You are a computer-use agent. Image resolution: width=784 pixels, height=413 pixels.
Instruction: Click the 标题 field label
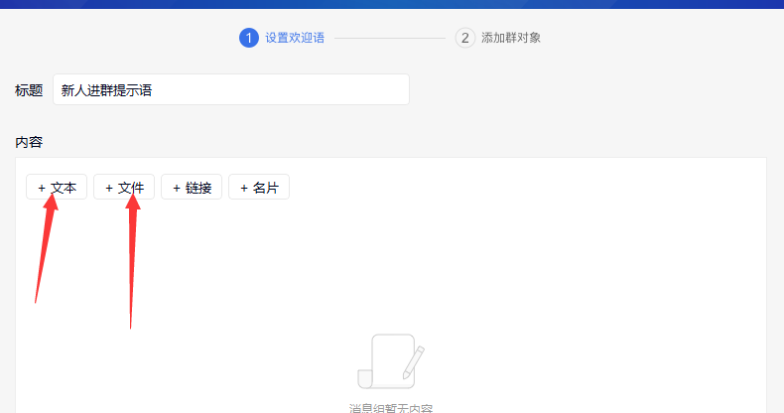coord(29,90)
